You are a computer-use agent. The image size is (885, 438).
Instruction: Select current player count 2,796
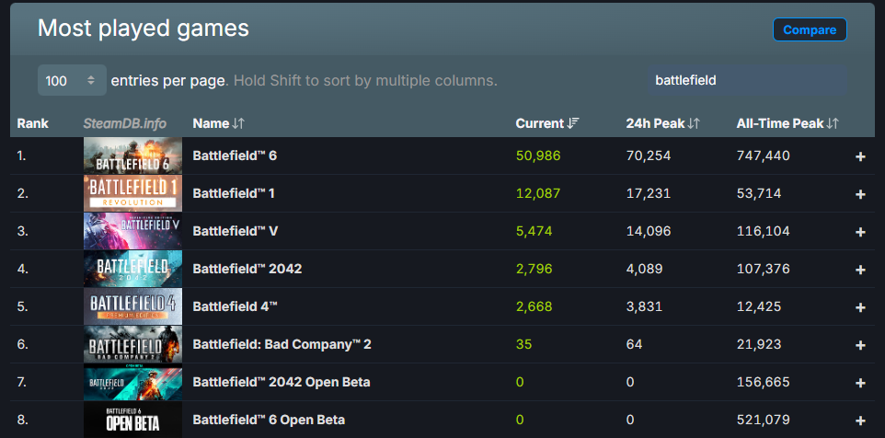coord(534,269)
